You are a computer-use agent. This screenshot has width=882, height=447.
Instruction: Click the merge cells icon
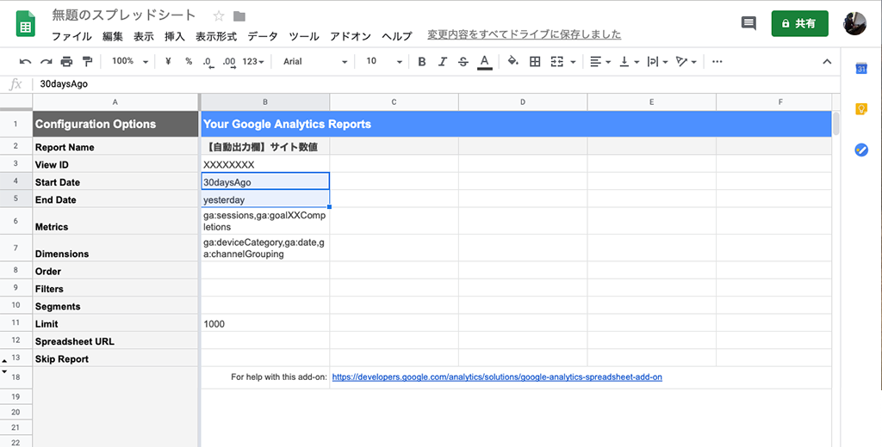click(x=557, y=62)
